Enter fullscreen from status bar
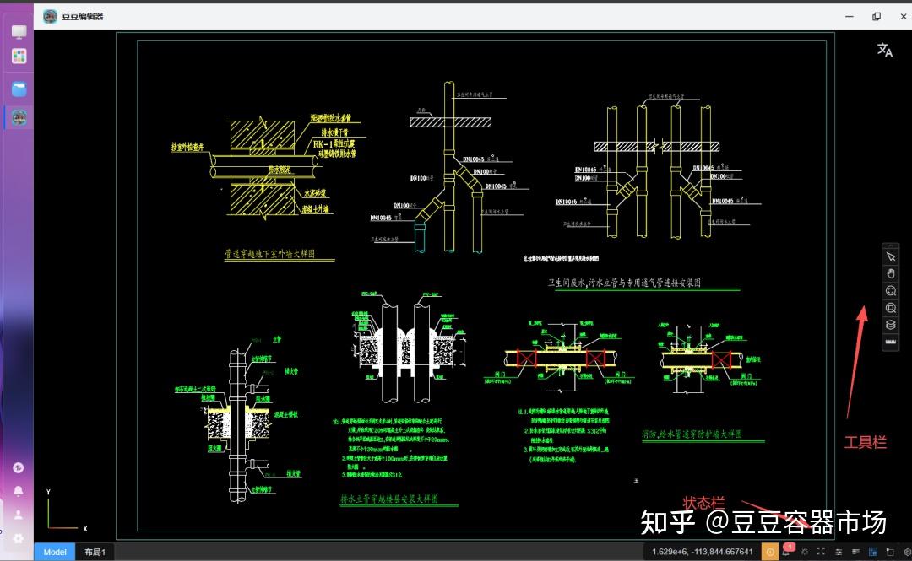Viewport: 912px width, 561px height. (822, 552)
